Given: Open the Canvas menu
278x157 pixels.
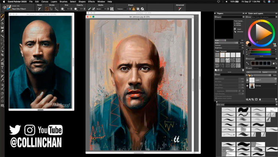Looking at the screenshot, I should coord(44,2).
